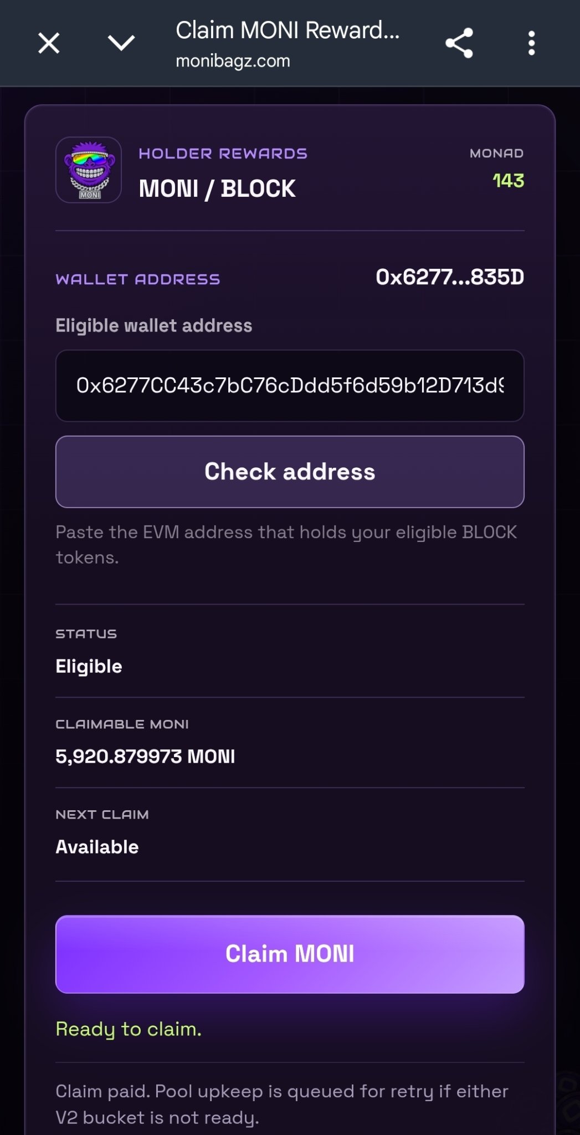Viewport: 580px width, 1135px height.
Task: Click the HOLDER REWARDS label
Action: tap(223, 154)
